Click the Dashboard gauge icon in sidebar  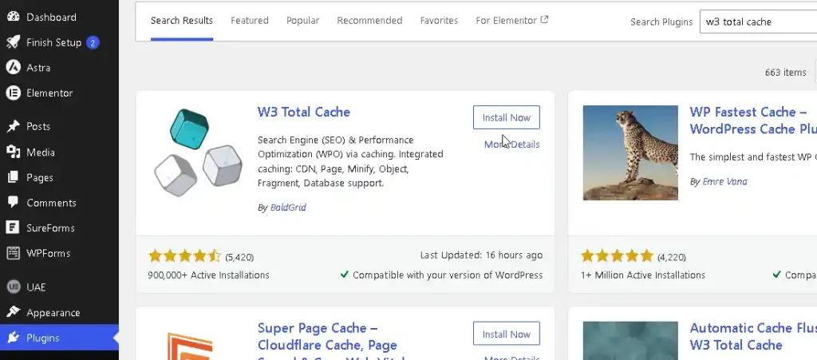tap(13, 17)
